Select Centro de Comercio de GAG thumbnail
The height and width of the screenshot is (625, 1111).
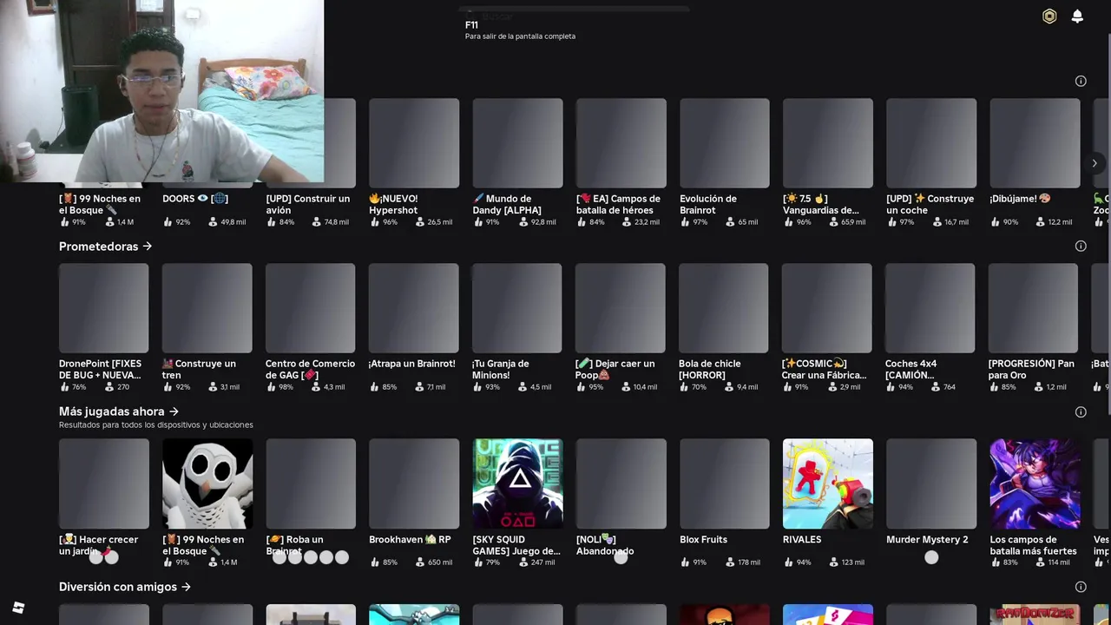310,308
